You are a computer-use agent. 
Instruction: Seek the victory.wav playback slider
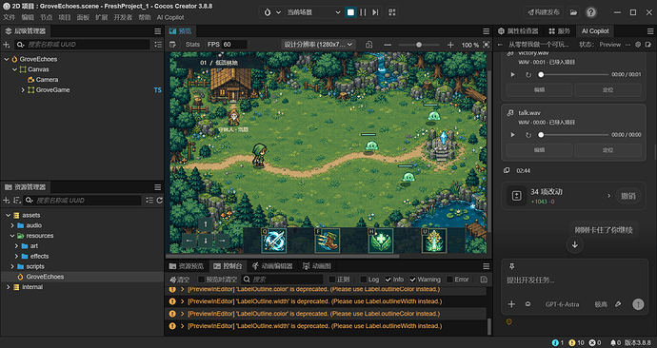[x=574, y=74]
